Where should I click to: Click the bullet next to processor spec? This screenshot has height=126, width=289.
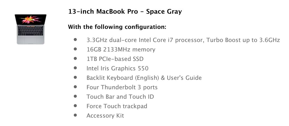pos(75,39)
